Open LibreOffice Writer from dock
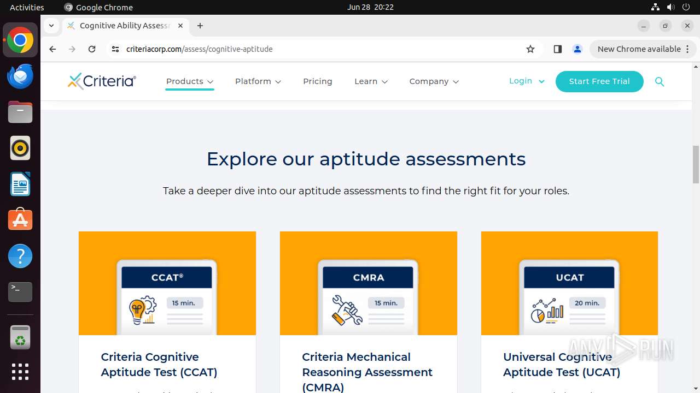 coord(20,184)
